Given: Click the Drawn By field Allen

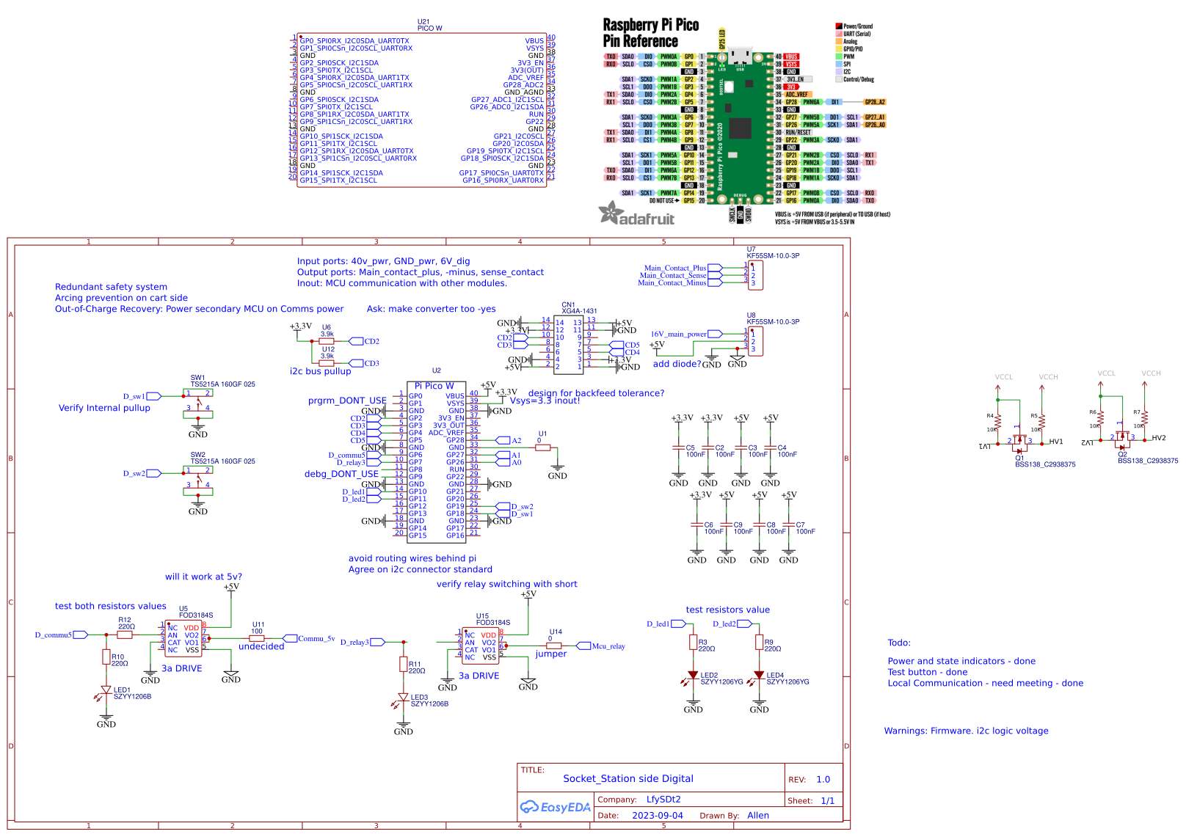Looking at the screenshot, I should (x=758, y=815).
